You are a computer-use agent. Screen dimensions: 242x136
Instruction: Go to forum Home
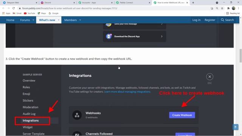(x=10, y=20)
